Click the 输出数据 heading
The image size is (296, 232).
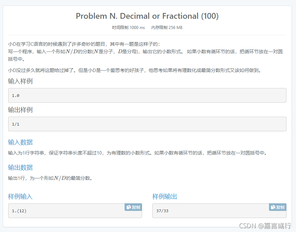[20, 168]
